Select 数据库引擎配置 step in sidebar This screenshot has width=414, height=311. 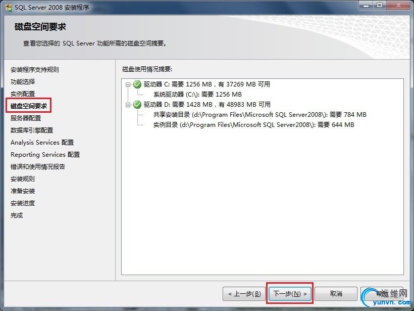click(x=32, y=130)
